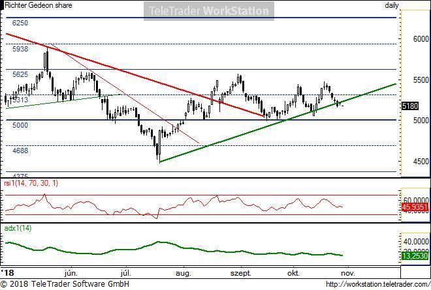
Task: Select the 6250 price level label
Action: click(x=20, y=23)
